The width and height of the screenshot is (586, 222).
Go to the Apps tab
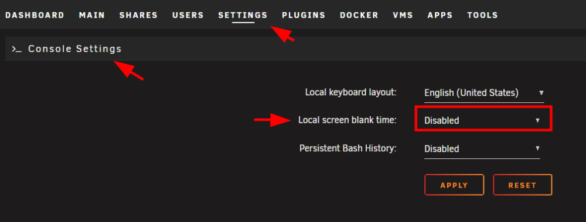pos(440,15)
